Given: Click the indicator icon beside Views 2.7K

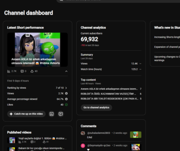Looking at the screenshot, I should (67, 93).
